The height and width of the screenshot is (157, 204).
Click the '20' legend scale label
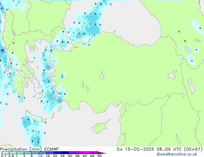[x=55, y=156]
